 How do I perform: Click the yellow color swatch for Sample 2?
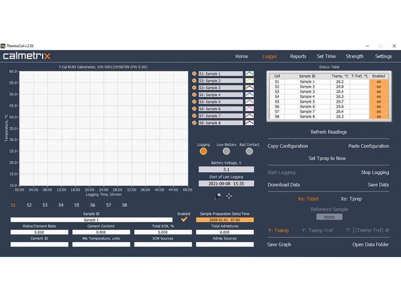pyautogui.click(x=250, y=80)
